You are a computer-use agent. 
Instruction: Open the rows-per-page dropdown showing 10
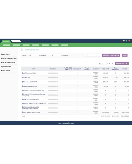tap(101, 63)
